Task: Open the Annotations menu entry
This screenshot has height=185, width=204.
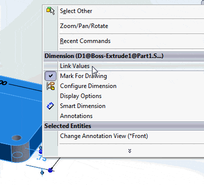Action: click(x=76, y=116)
